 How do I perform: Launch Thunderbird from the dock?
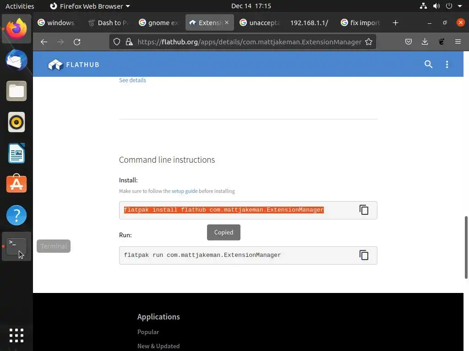coord(16,60)
